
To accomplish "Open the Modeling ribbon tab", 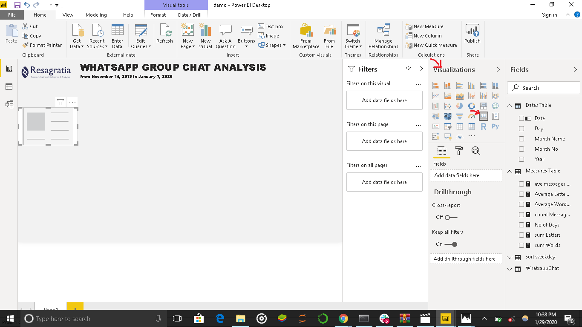I will 96,15.
